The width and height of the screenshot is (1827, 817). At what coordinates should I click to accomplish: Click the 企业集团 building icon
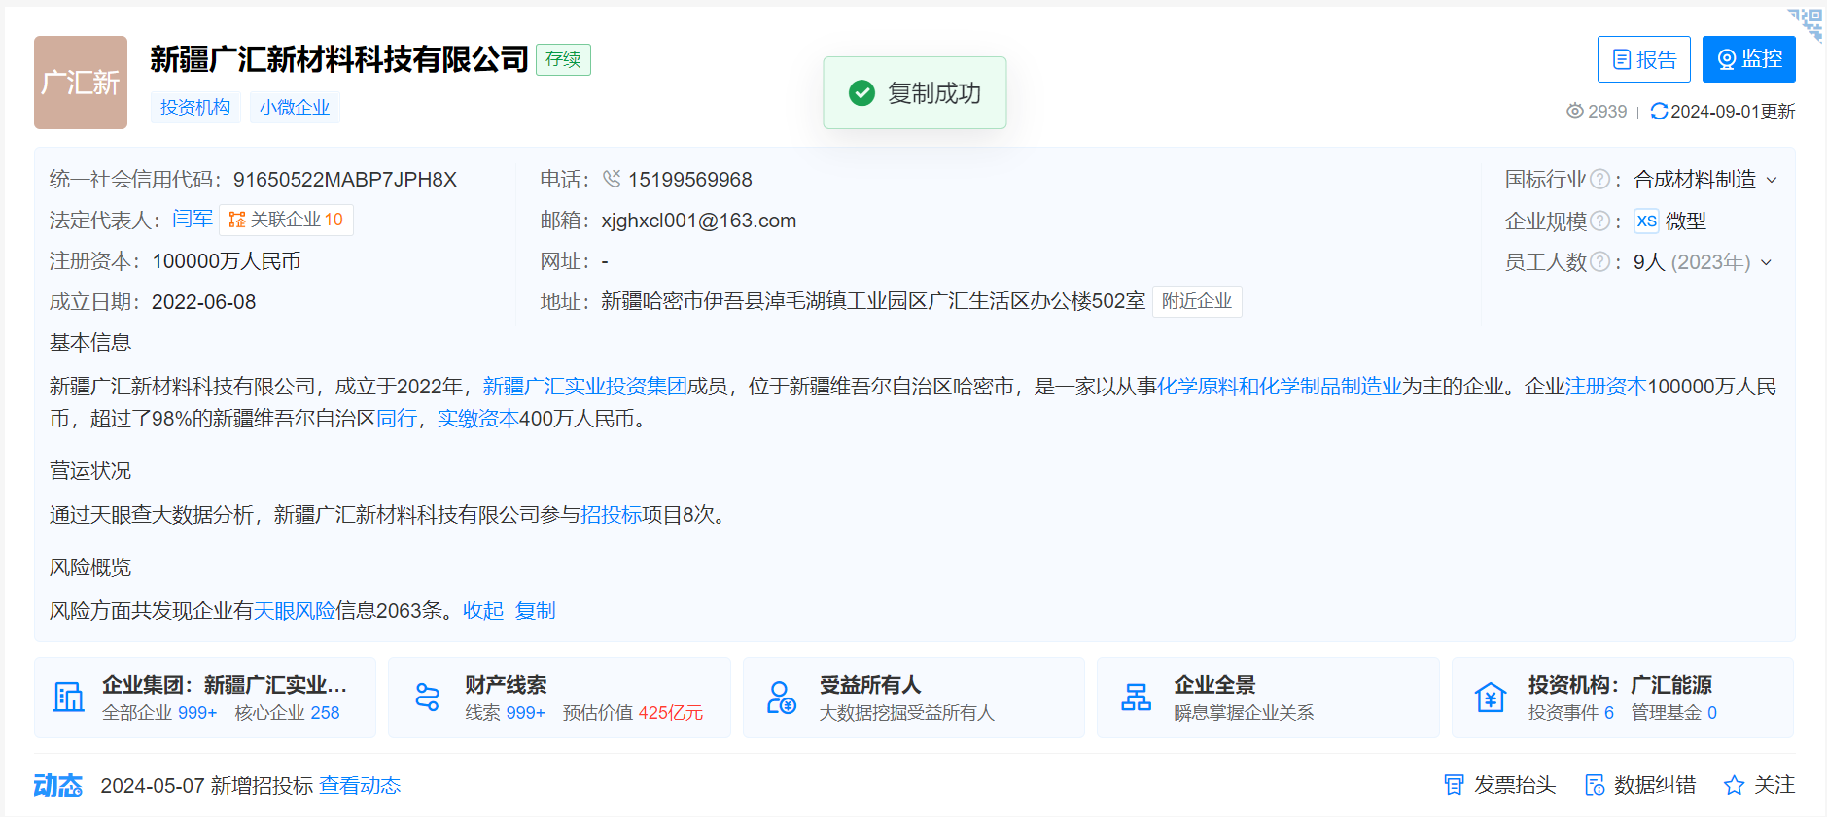[68, 698]
